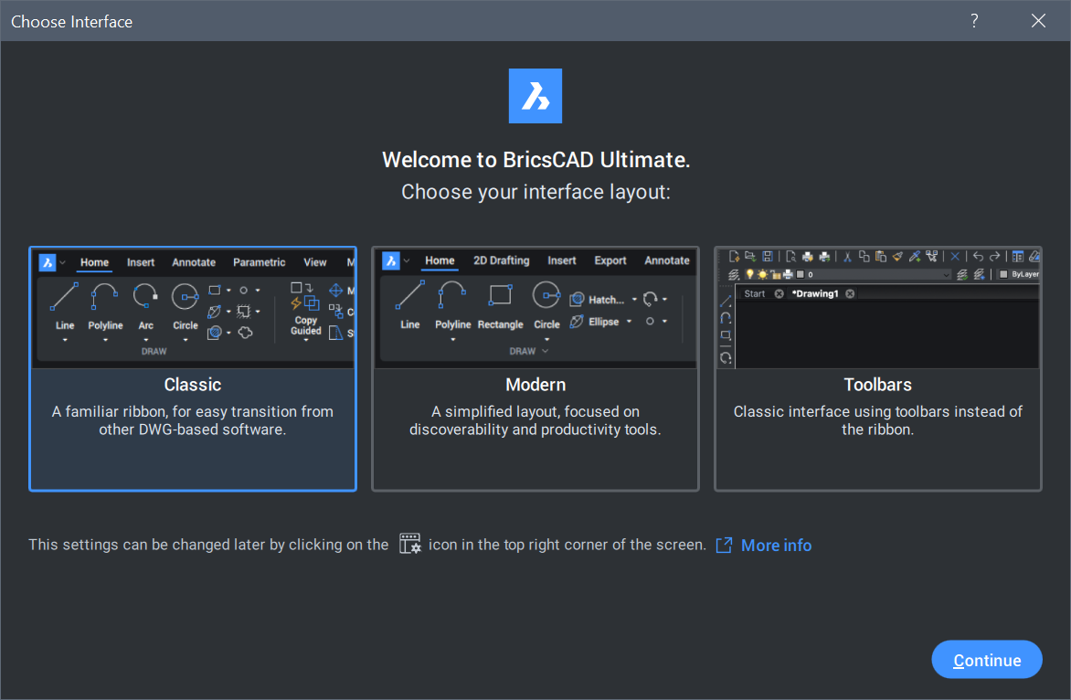Click the Copy Guided icon in Classic preview
This screenshot has width=1071, height=700.
click(x=305, y=297)
